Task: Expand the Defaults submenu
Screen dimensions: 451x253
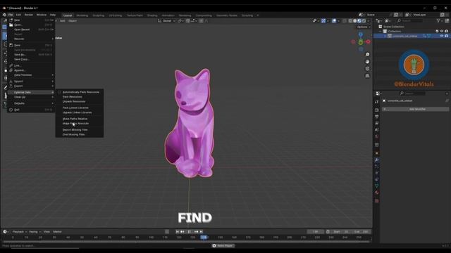Action: coord(31,103)
